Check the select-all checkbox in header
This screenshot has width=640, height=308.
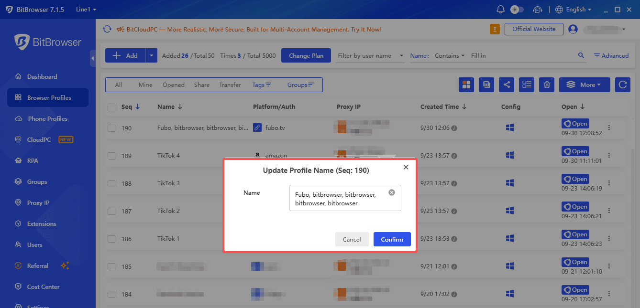tap(111, 107)
